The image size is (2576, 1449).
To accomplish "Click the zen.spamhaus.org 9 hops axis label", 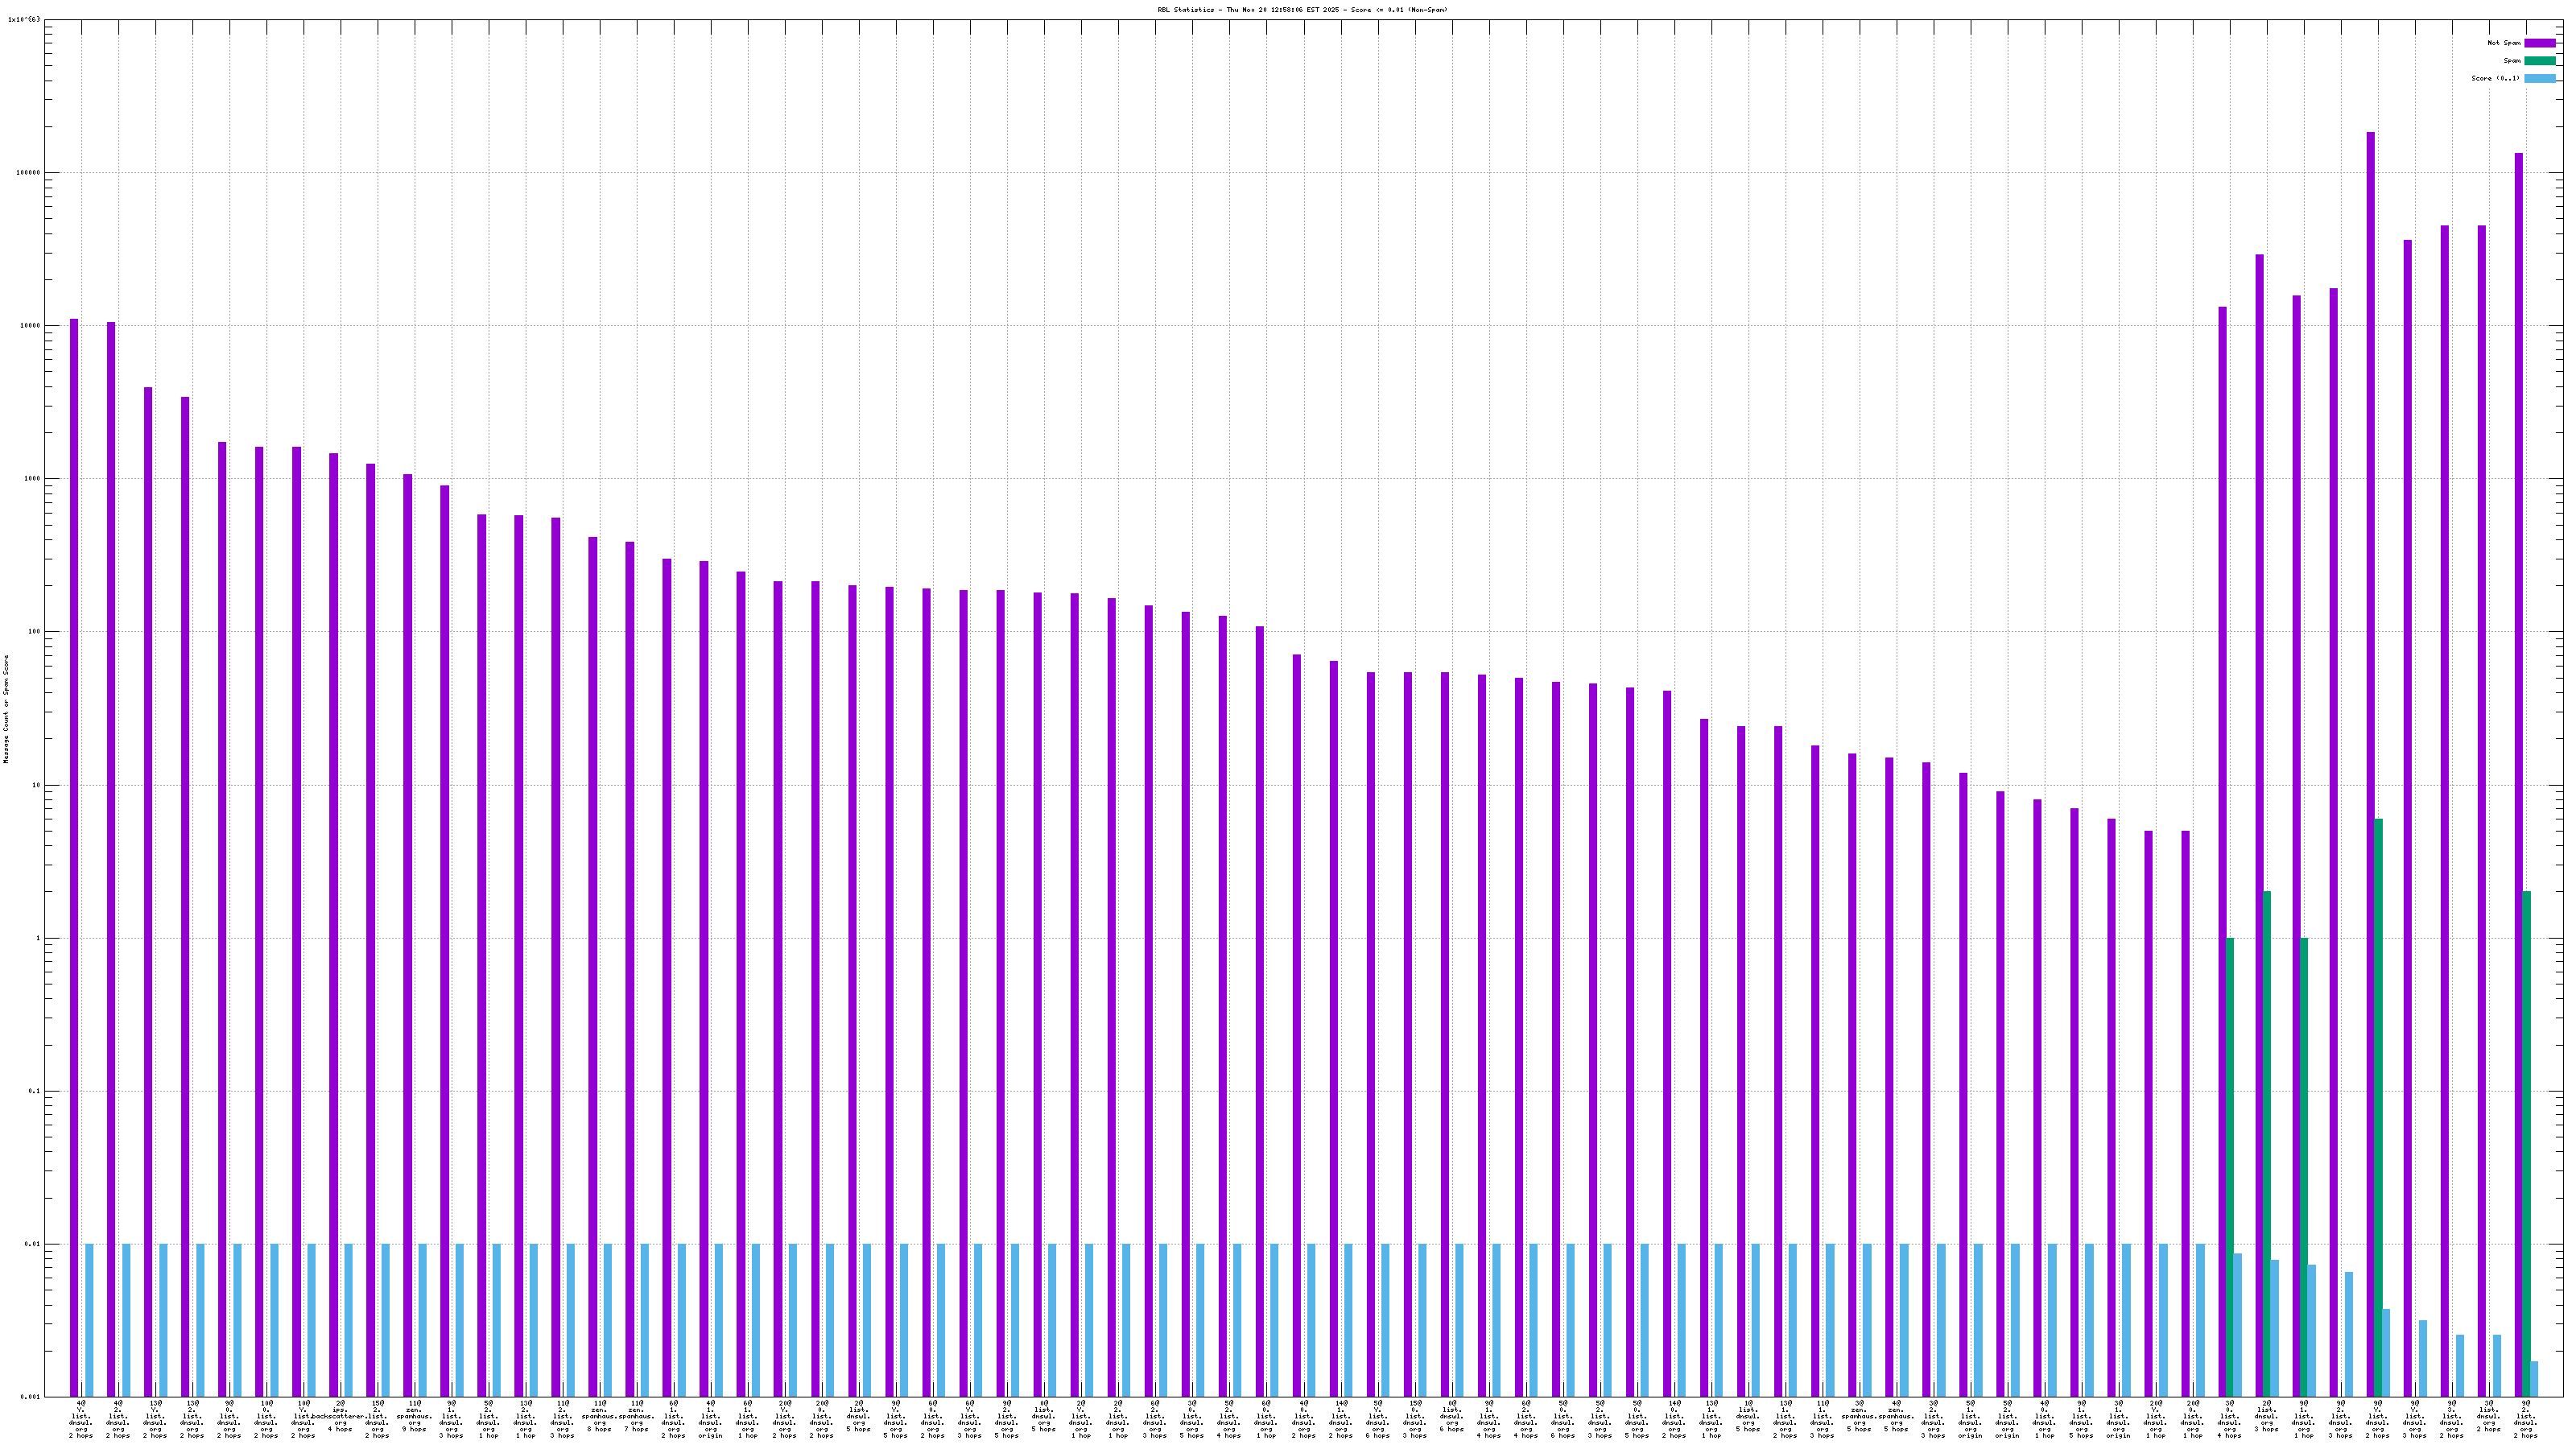I will tap(414, 1417).
